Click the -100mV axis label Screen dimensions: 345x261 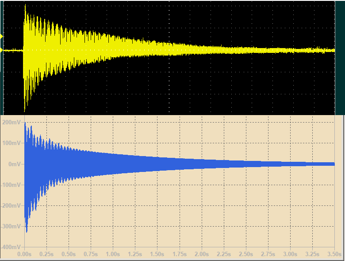click(11, 185)
